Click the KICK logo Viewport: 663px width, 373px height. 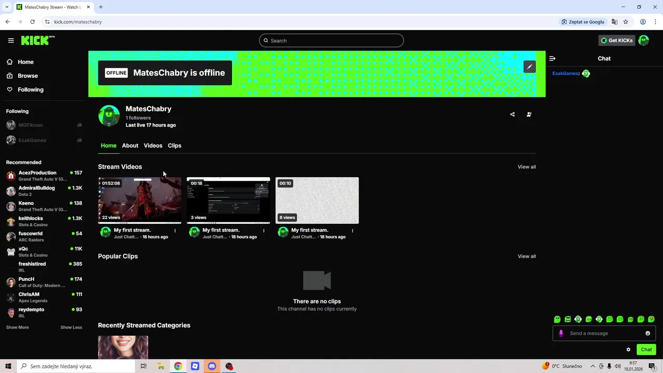click(x=38, y=40)
